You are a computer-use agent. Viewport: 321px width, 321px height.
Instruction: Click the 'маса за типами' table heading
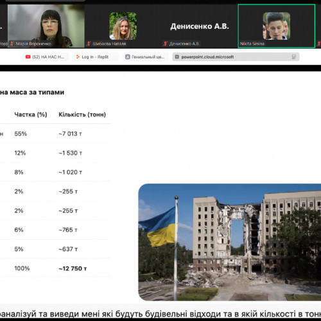point(37,92)
